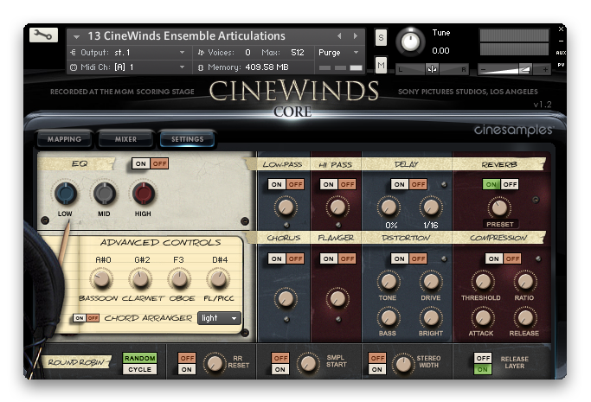591x402 pixels.
Task: Toggle the Hi Pass ON/OFF switch
Action: click(x=337, y=184)
